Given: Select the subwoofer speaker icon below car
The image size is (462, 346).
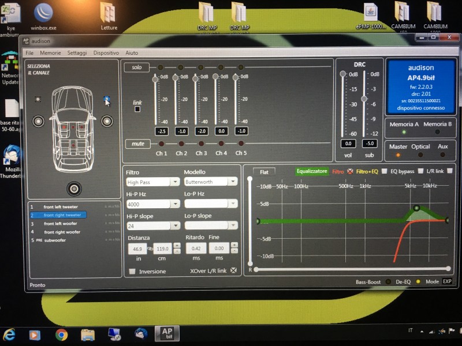Looking at the screenshot, I should click(x=74, y=189).
